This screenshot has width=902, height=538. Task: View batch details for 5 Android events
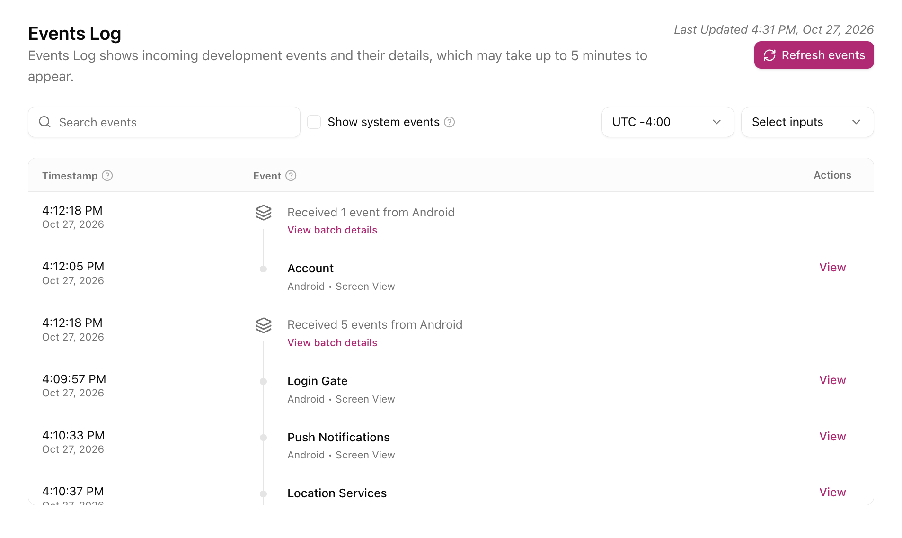(332, 343)
